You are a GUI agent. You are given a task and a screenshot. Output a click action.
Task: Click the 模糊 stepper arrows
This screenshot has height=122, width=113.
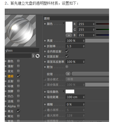(x=84, y=104)
